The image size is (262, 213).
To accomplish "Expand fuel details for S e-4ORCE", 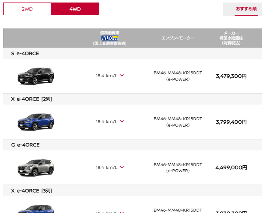I will [122, 75].
